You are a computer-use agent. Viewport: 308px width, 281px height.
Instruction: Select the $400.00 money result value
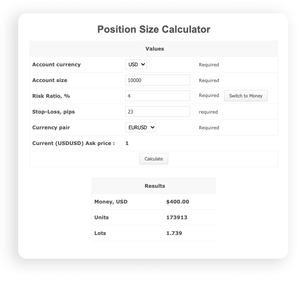(178, 202)
